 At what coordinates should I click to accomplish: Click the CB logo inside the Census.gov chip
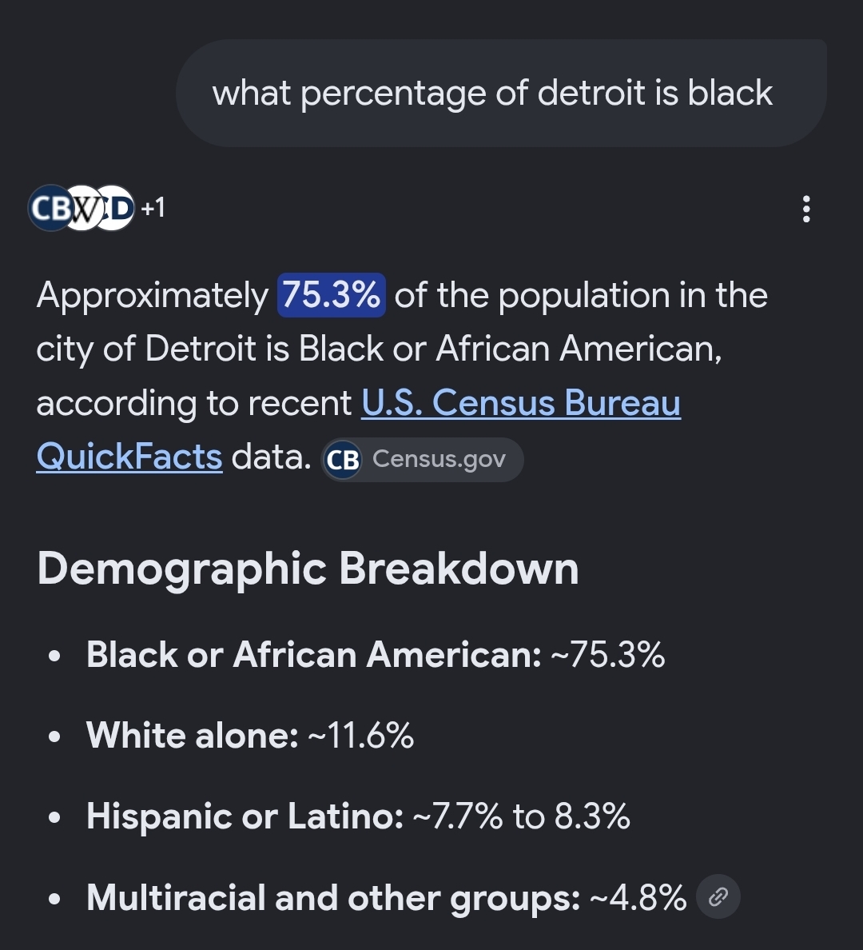click(342, 460)
